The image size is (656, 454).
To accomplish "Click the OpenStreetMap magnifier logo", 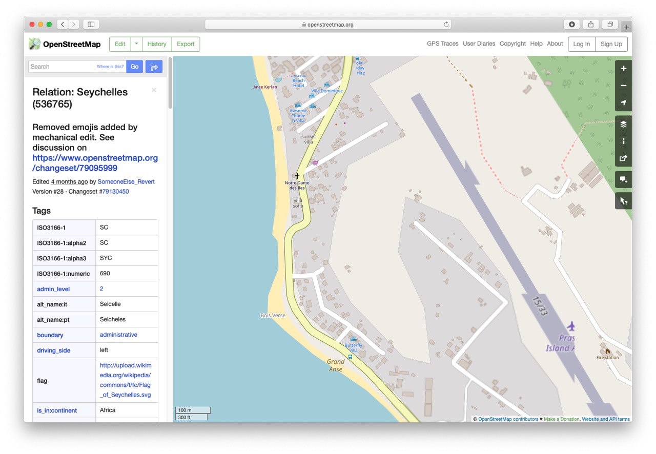I will (34, 44).
